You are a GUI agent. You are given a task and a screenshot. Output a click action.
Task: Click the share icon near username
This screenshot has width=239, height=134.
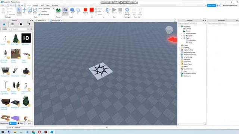point(220,6)
